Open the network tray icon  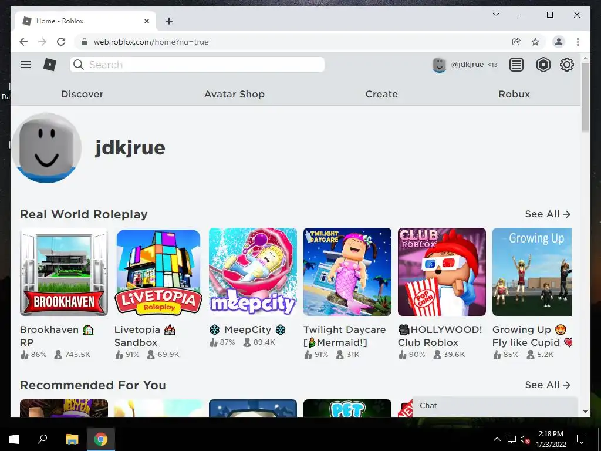tap(511, 439)
